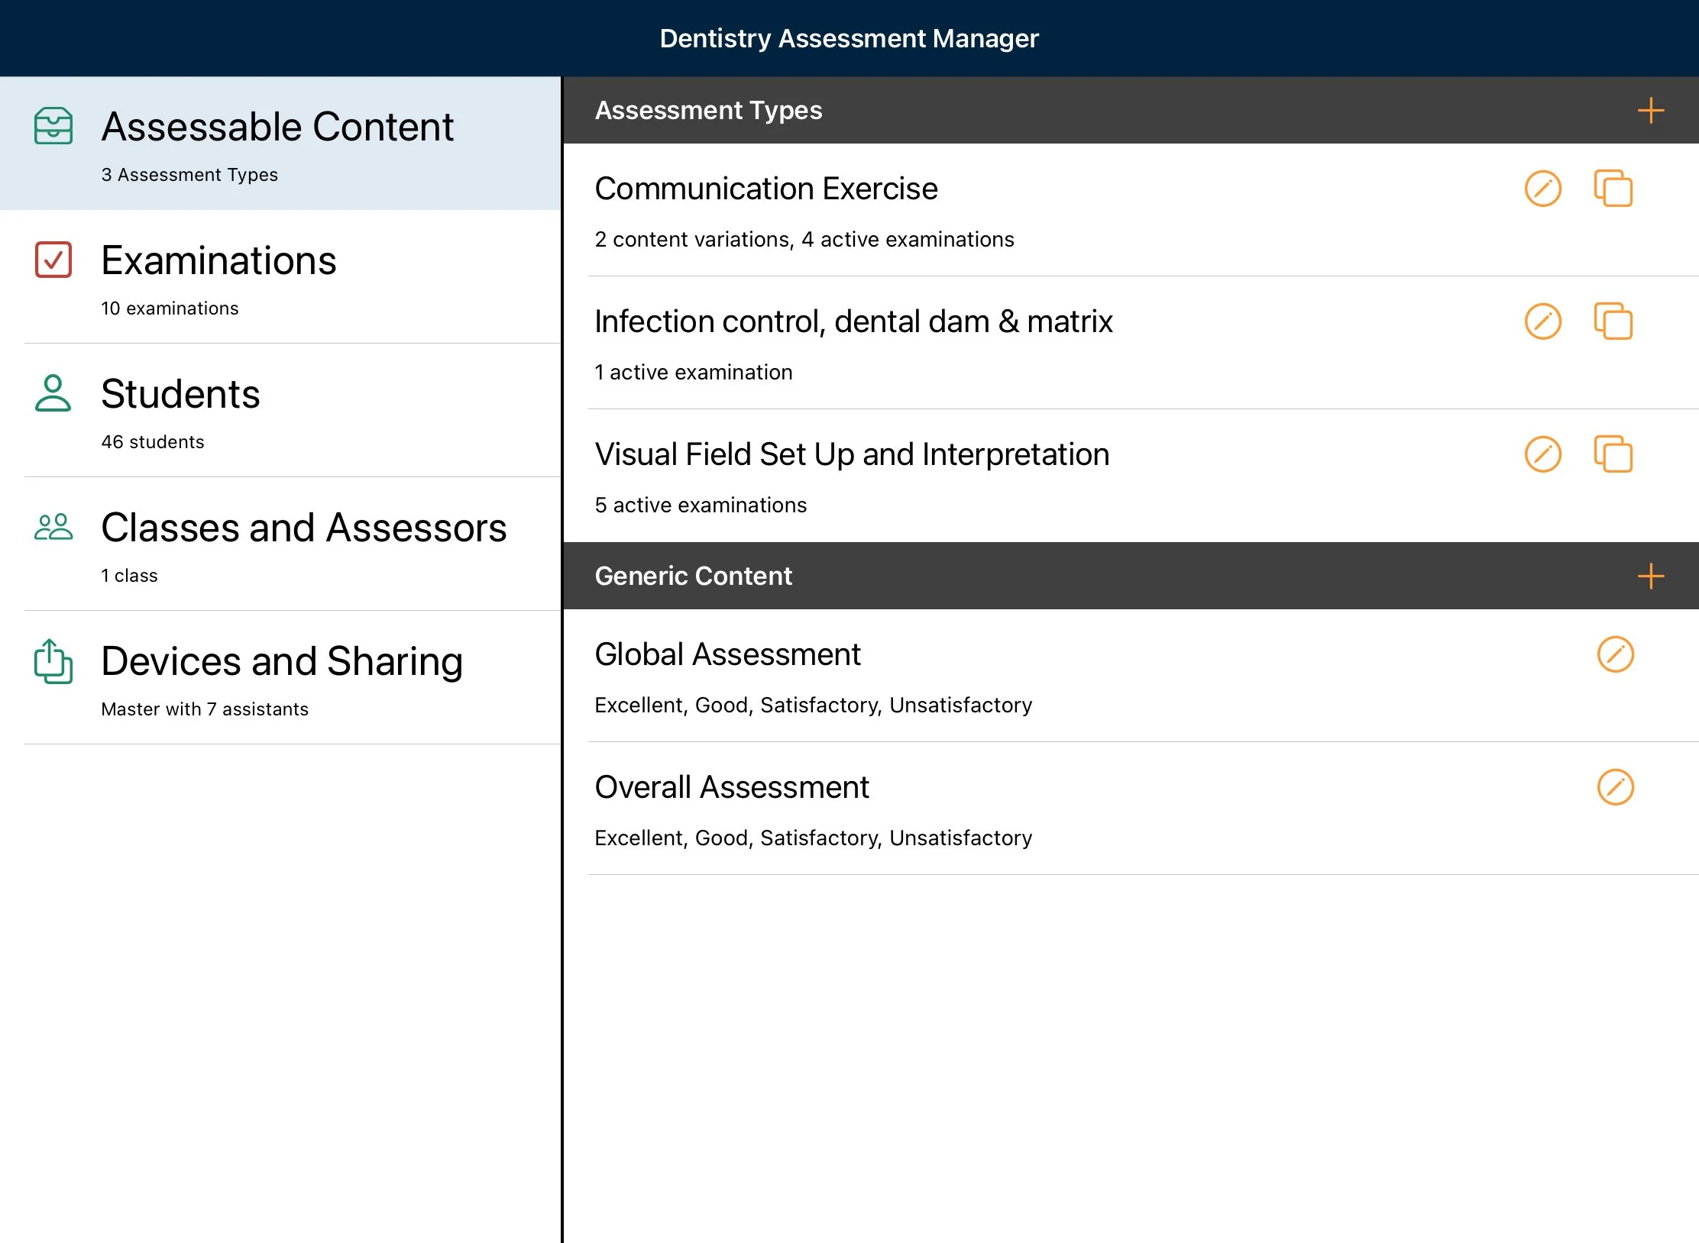
Task: Duplicate the Communication Exercise assessment type
Action: pyautogui.click(x=1613, y=189)
